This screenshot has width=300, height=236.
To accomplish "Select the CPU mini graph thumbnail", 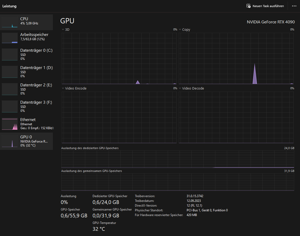I will click(9, 22).
